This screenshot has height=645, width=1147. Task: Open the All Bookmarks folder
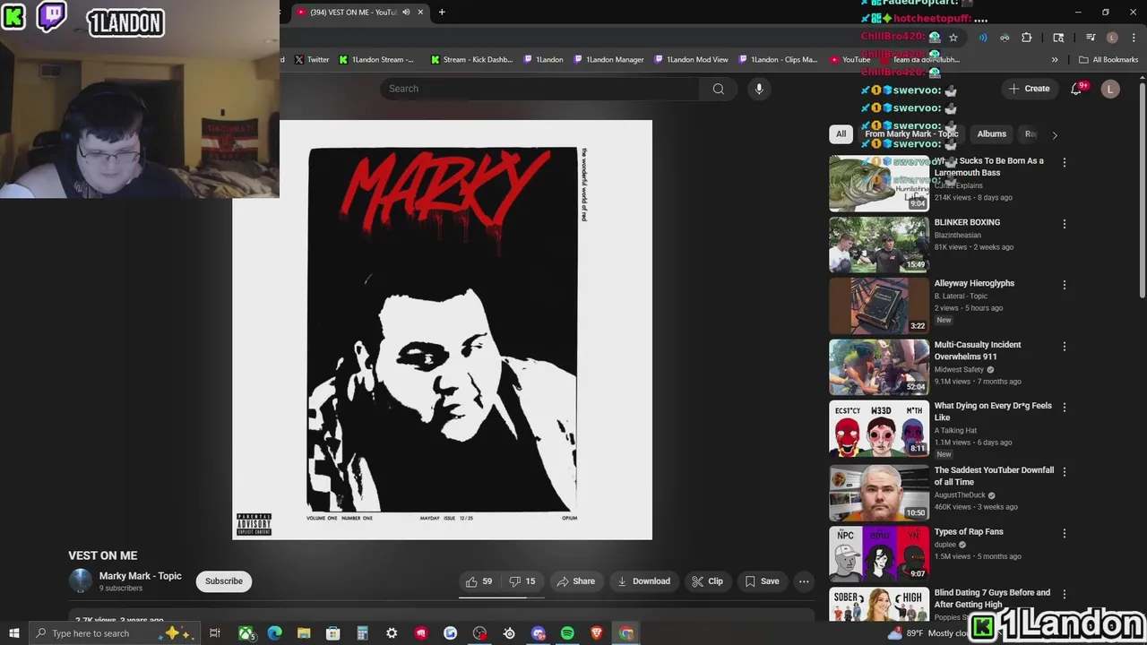tap(1108, 60)
